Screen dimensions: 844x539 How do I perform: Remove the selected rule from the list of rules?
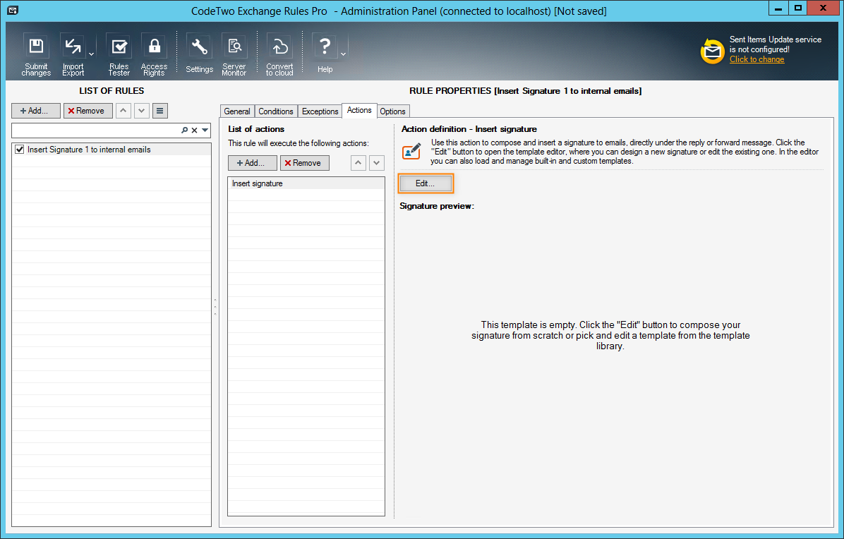pyautogui.click(x=88, y=111)
